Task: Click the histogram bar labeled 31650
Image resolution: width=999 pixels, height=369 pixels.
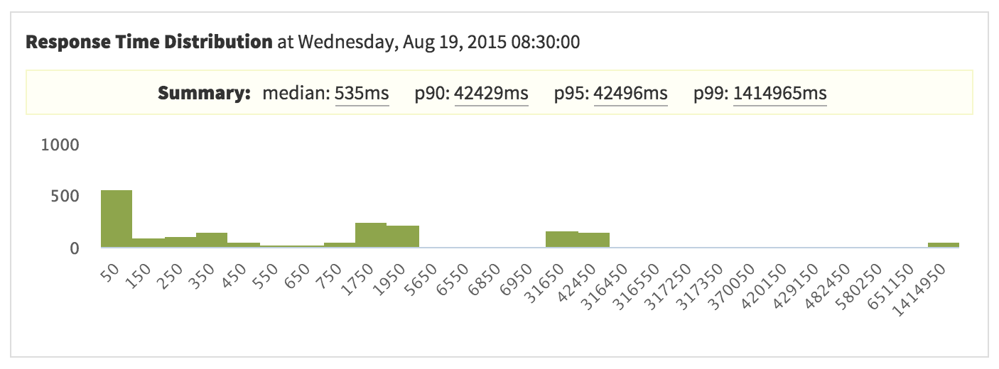Action: click(x=562, y=239)
